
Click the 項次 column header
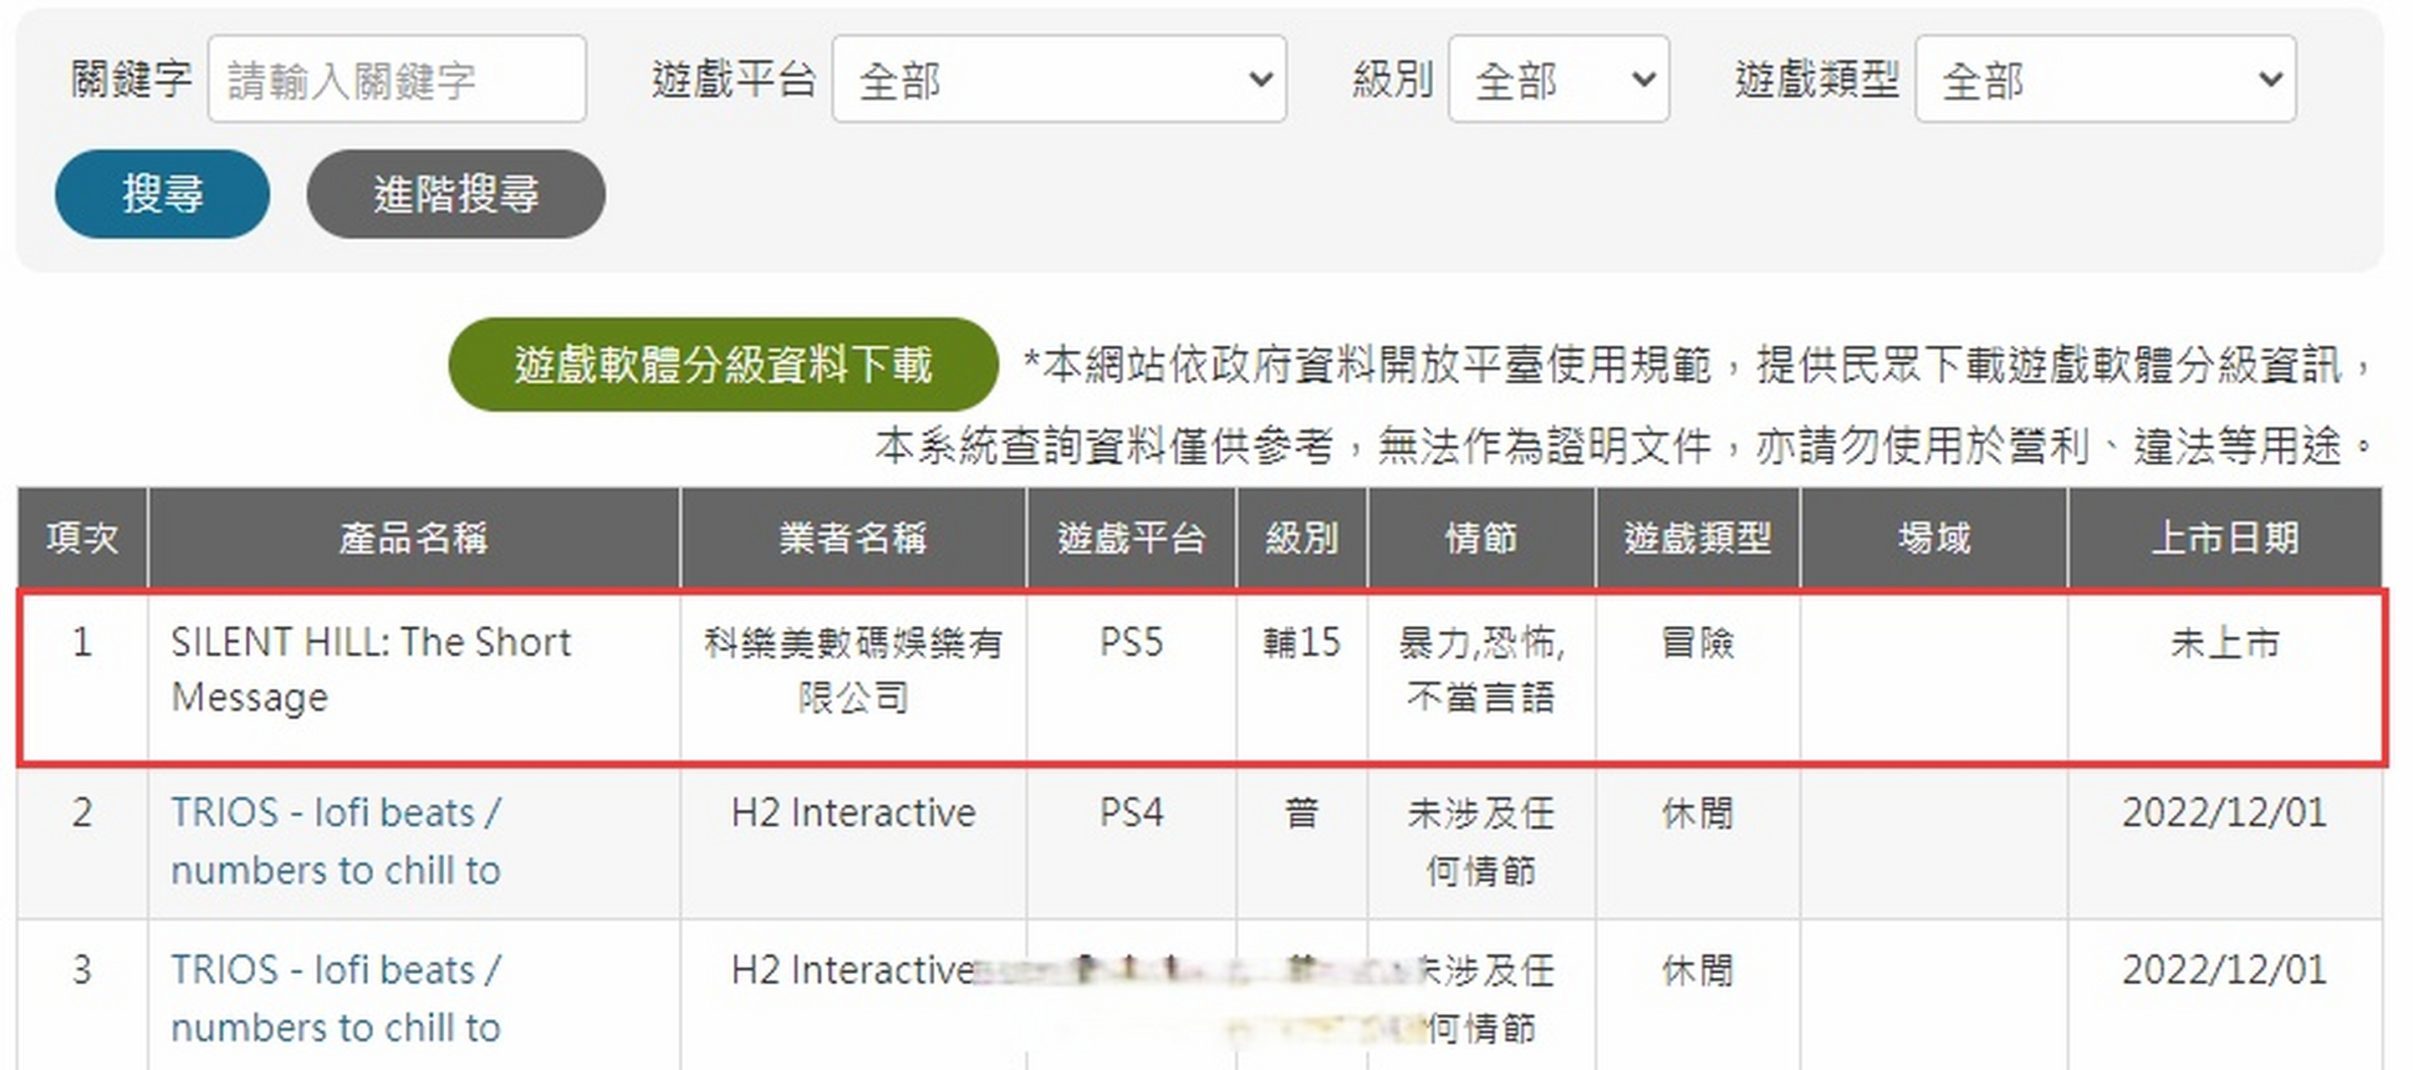pos(83,538)
